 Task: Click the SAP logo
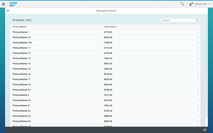coord(14,4)
